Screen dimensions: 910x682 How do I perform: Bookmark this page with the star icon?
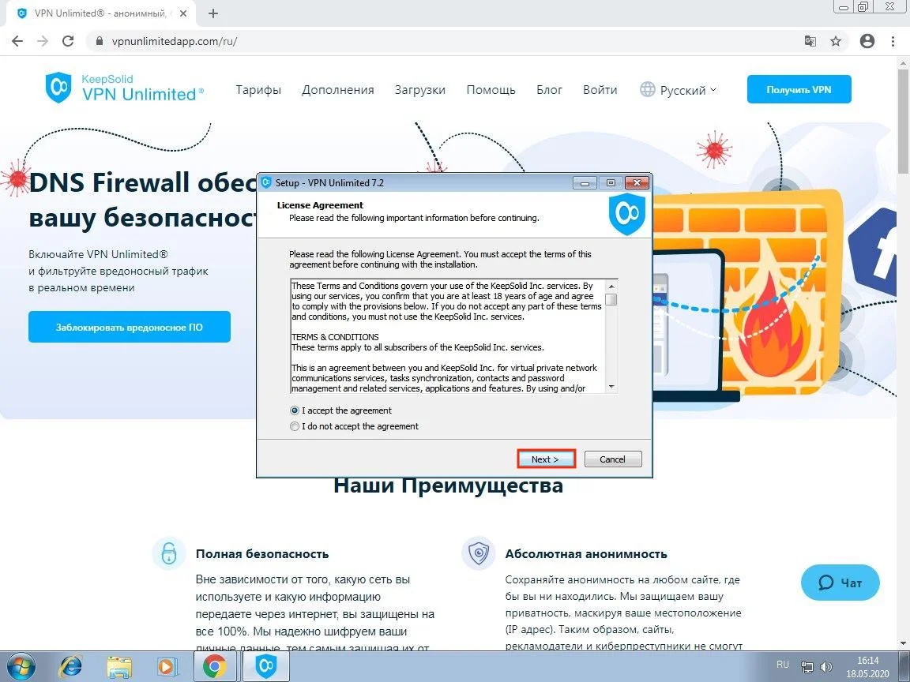click(x=836, y=41)
